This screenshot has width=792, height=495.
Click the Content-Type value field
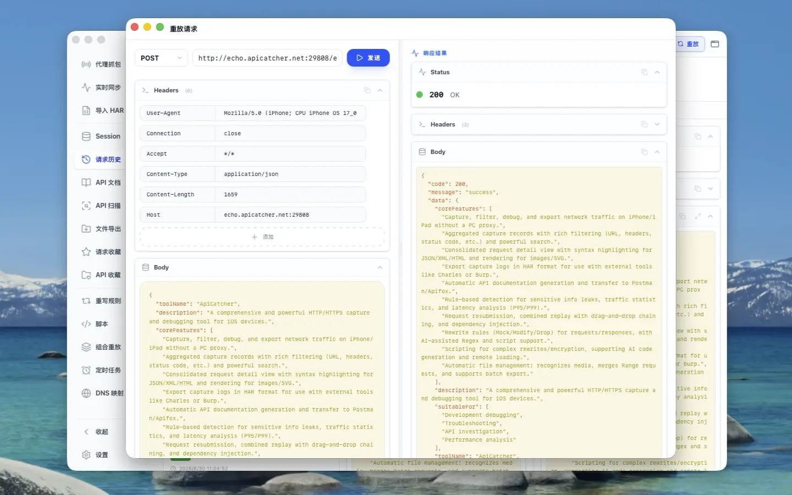[290, 174]
